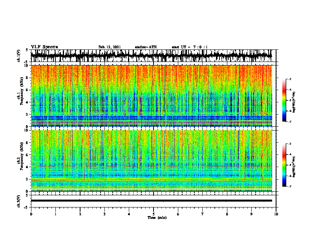The width and height of the screenshot is (311, 240).
Task: Click the 'Feb. 12, 2021' date label
Action: coord(110,47)
